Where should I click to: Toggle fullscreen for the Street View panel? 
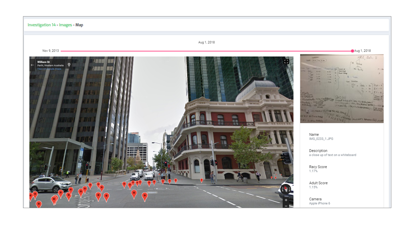click(286, 61)
